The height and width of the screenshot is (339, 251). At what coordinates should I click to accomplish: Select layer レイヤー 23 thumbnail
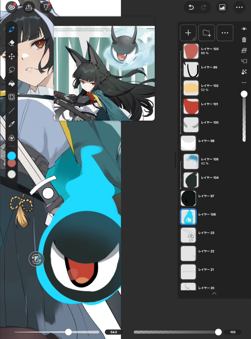pos(188,235)
